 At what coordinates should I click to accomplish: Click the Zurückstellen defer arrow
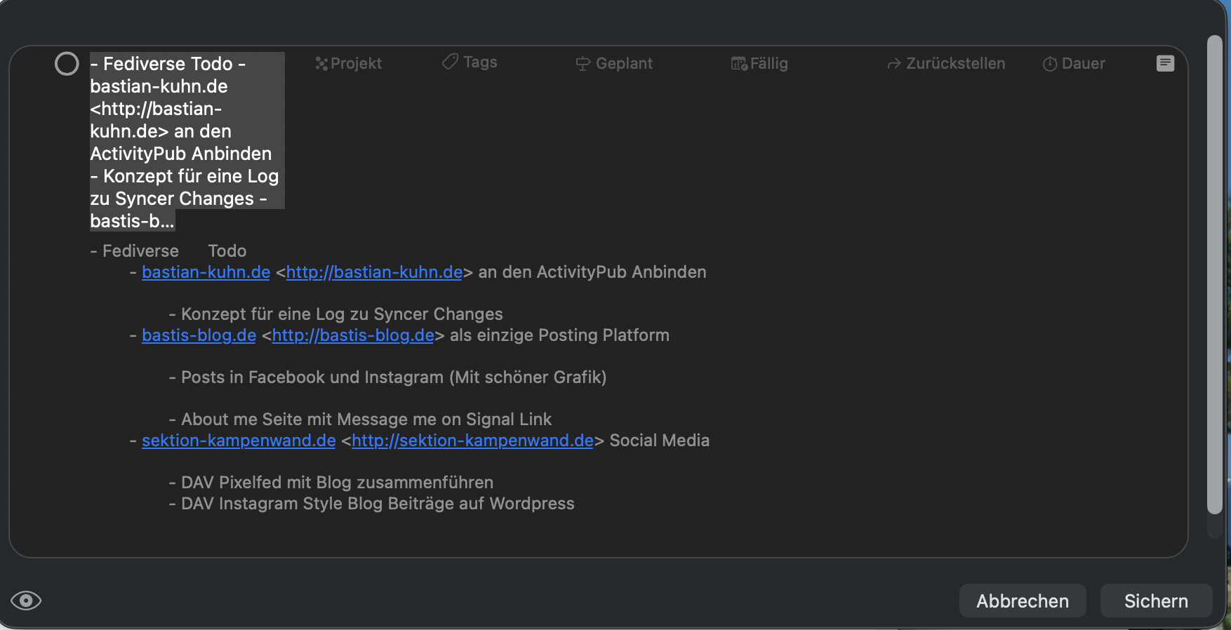(893, 64)
